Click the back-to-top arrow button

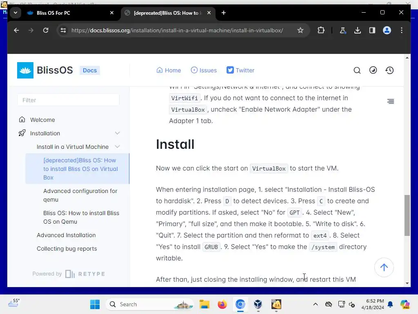click(x=384, y=267)
